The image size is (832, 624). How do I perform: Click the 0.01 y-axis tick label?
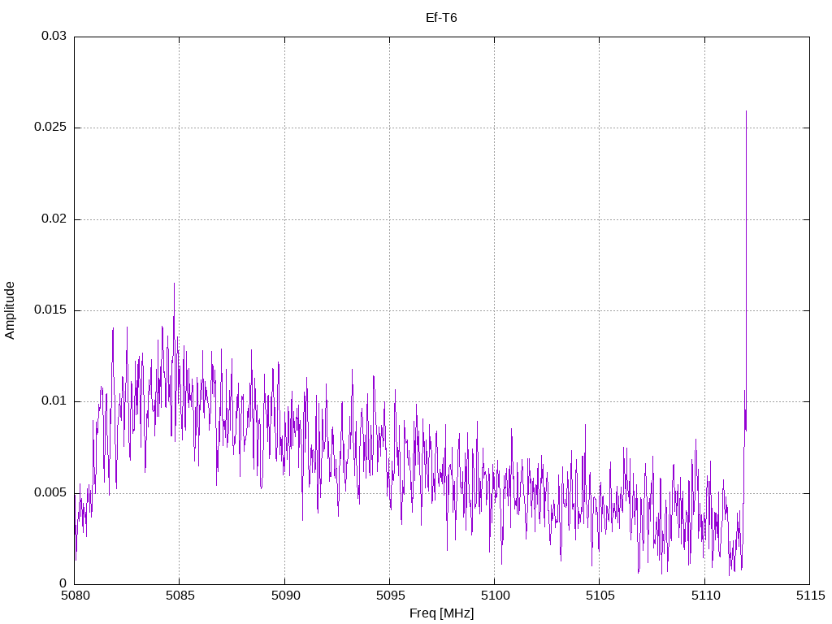(54, 401)
